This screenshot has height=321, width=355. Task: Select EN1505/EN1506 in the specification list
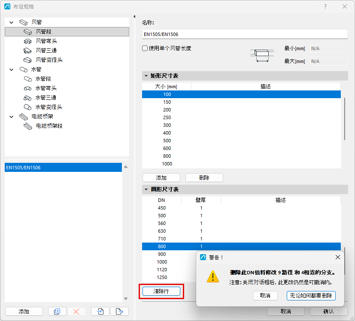(63, 168)
